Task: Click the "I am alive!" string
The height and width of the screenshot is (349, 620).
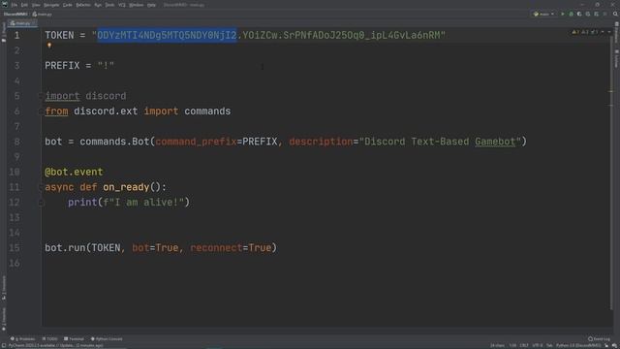Action: [x=146, y=203]
